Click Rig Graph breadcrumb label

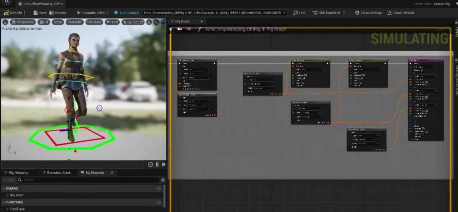[x=276, y=29]
